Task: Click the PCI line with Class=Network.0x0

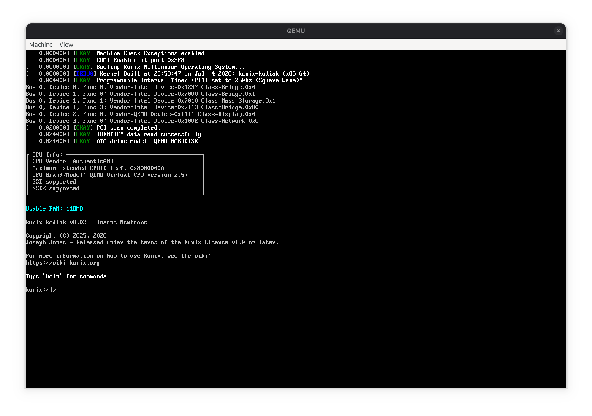Action: tap(142, 121)
